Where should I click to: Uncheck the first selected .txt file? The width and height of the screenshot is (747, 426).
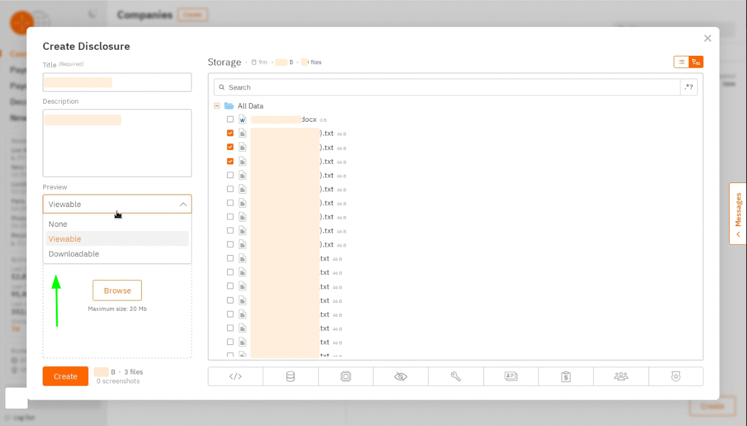point(230,133)
